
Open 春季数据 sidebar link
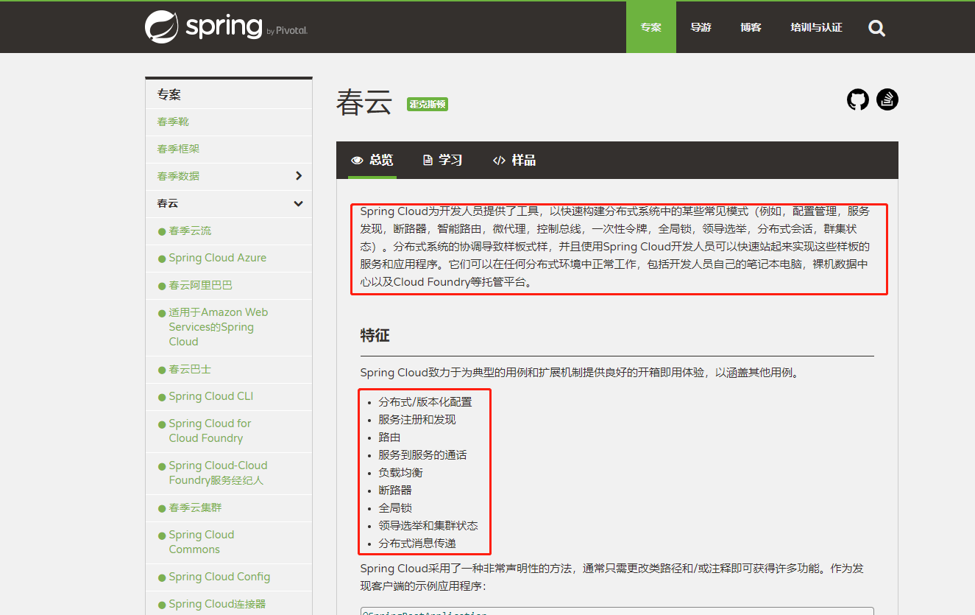pyautogui.click(x=178, y=176)
